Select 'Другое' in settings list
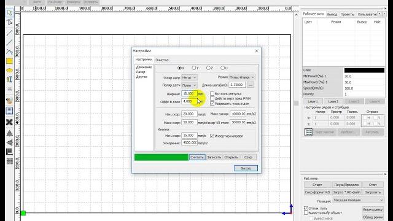The image size is (393, 221). (x=142, y=77)
